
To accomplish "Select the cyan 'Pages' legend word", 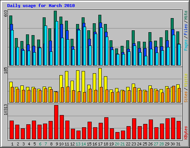I will pos(186,45).
